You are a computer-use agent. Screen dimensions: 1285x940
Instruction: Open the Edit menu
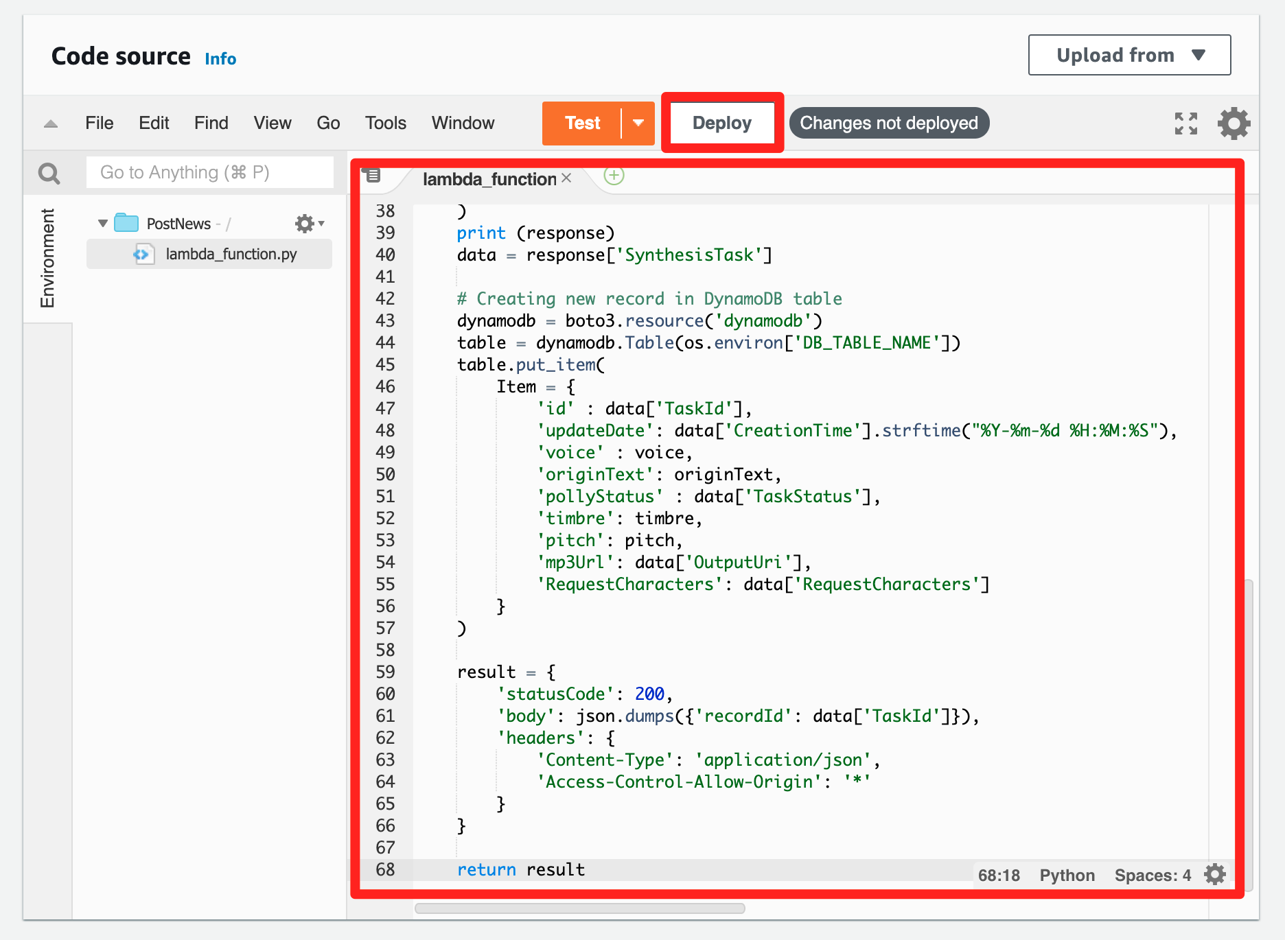tap(154, 123)
